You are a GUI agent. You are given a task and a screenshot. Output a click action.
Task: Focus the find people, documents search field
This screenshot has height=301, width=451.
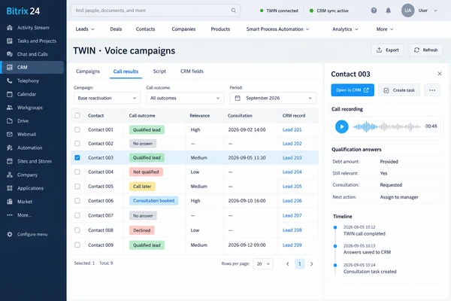point(156,11)
